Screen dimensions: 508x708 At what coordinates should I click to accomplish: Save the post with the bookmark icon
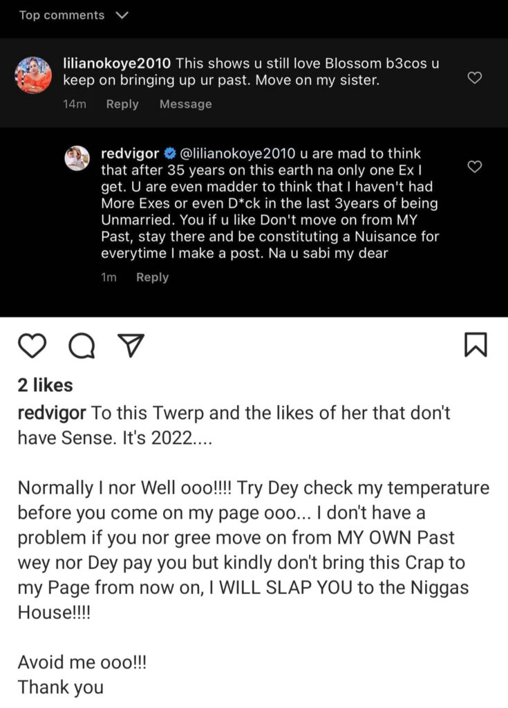476,345
